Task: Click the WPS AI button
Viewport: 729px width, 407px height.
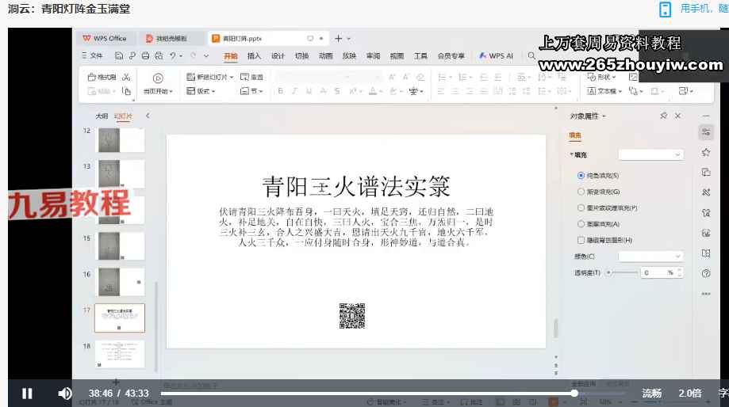Action: [x=496, y=56]
